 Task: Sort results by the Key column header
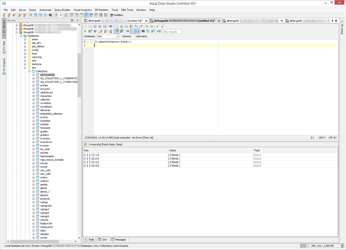[x=125, y=150]
